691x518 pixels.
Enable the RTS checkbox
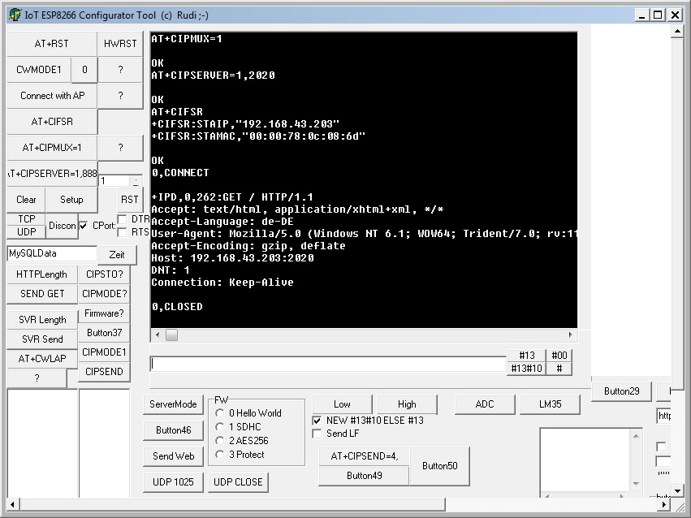pos(122,232)
